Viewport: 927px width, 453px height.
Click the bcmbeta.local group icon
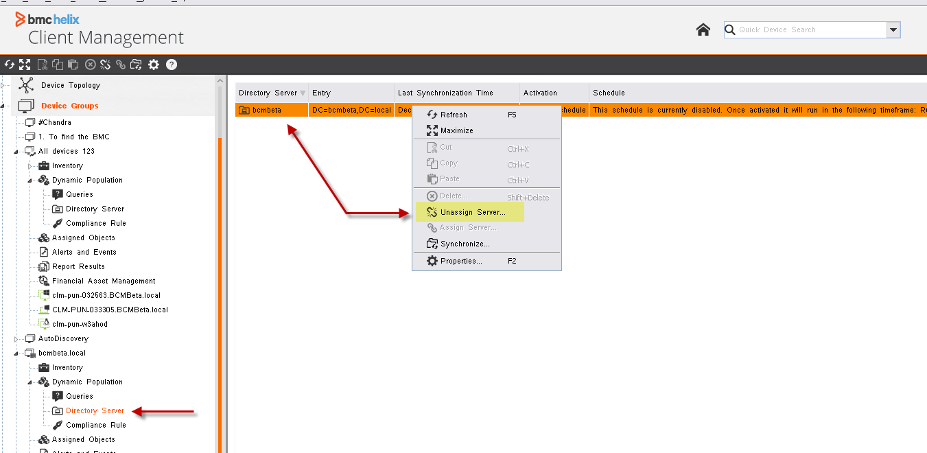click(30, 353)
